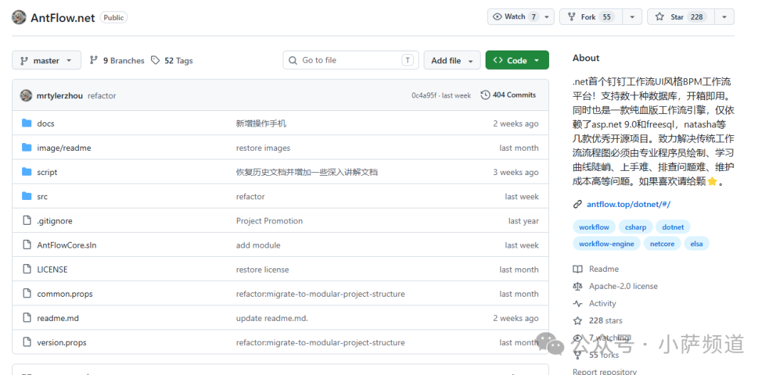Image resolution: width=769 pixels, height=375 pixels.
Task: Click the script folder icon
Action: click(x=27, y=171)
